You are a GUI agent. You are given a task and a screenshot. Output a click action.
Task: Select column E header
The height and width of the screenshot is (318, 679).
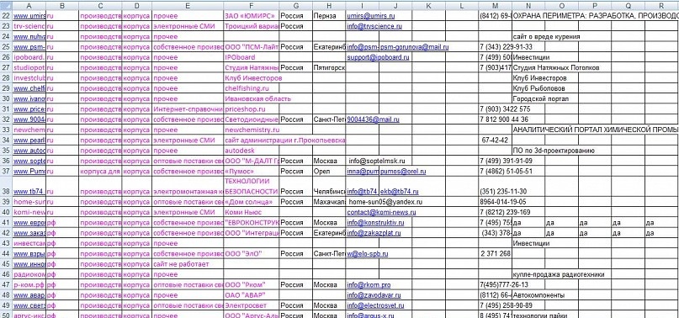point(187,6)
